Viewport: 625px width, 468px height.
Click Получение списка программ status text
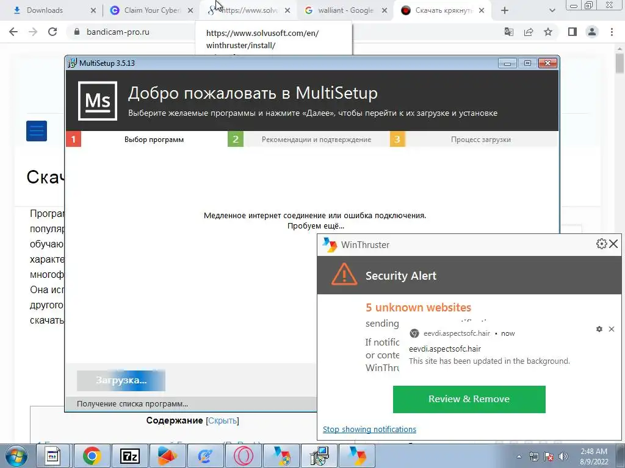[132, 403]
